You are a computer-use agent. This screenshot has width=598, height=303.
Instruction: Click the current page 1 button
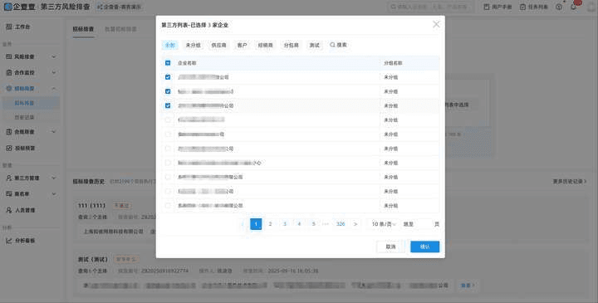(x=256, y=224)
